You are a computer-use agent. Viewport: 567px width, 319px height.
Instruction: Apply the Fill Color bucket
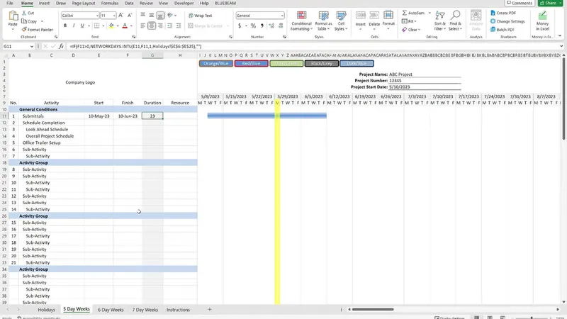[x=111, y=26]
